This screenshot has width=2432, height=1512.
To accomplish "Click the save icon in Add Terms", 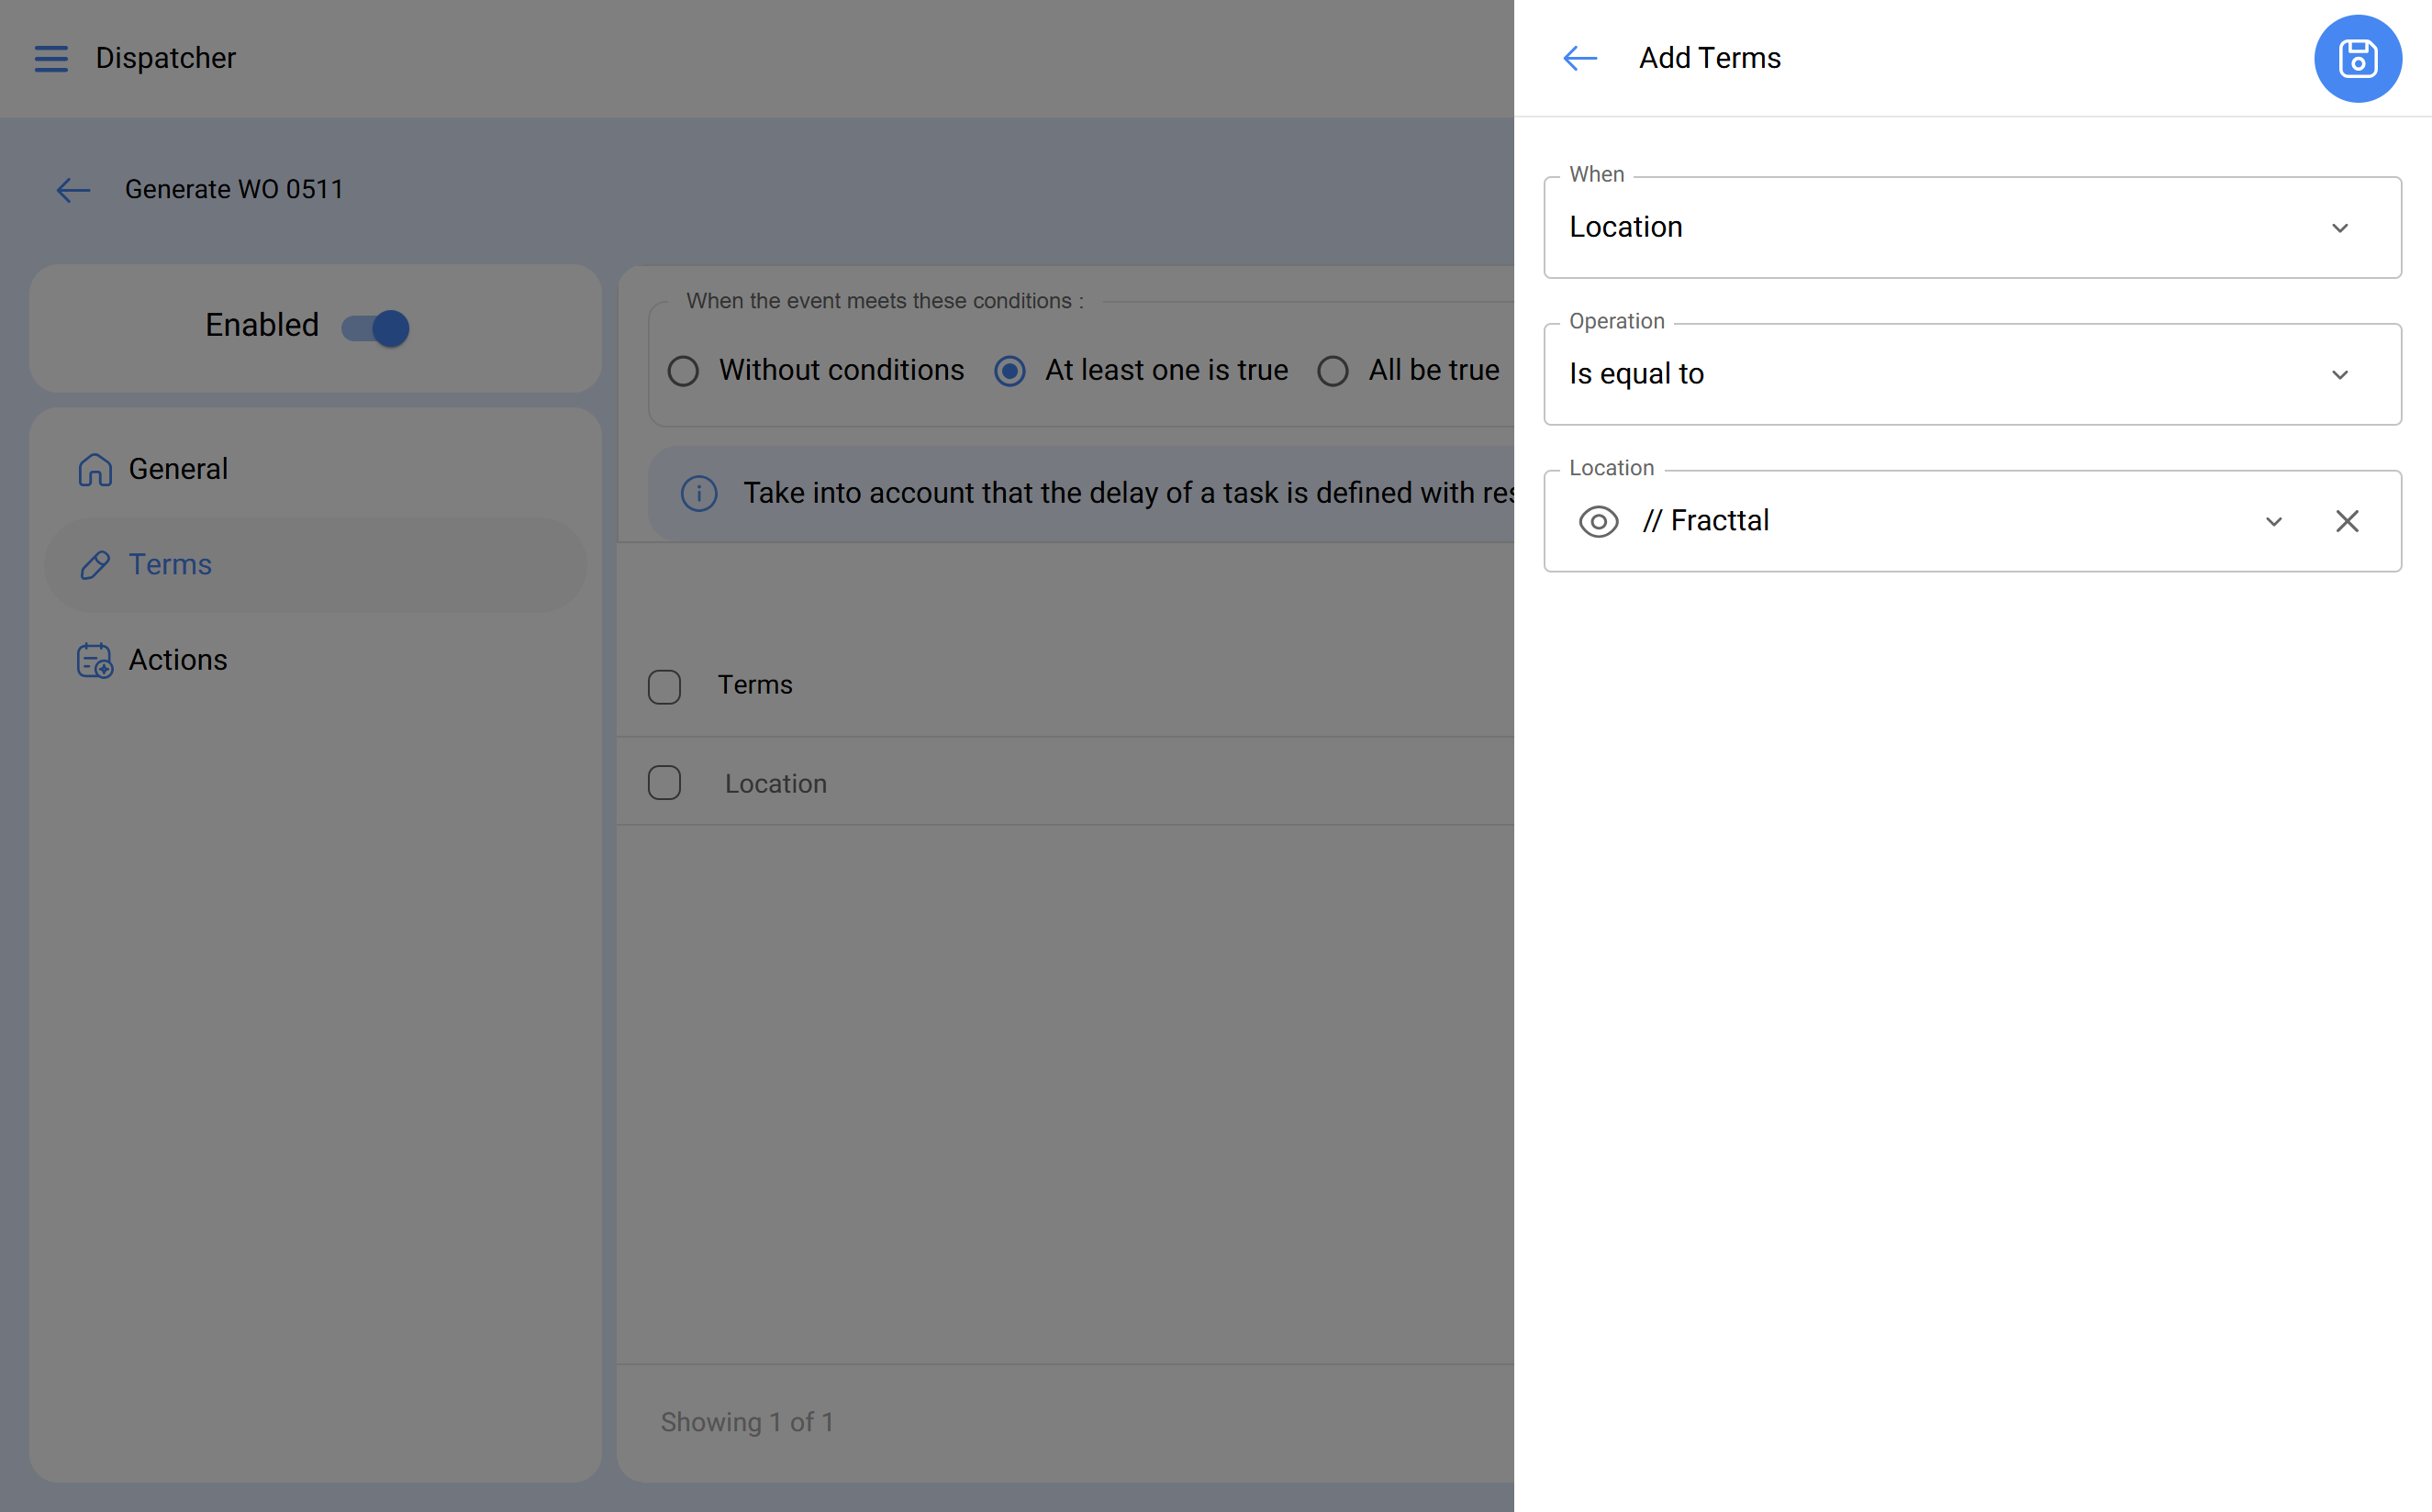I will [x=2357, y=58].
